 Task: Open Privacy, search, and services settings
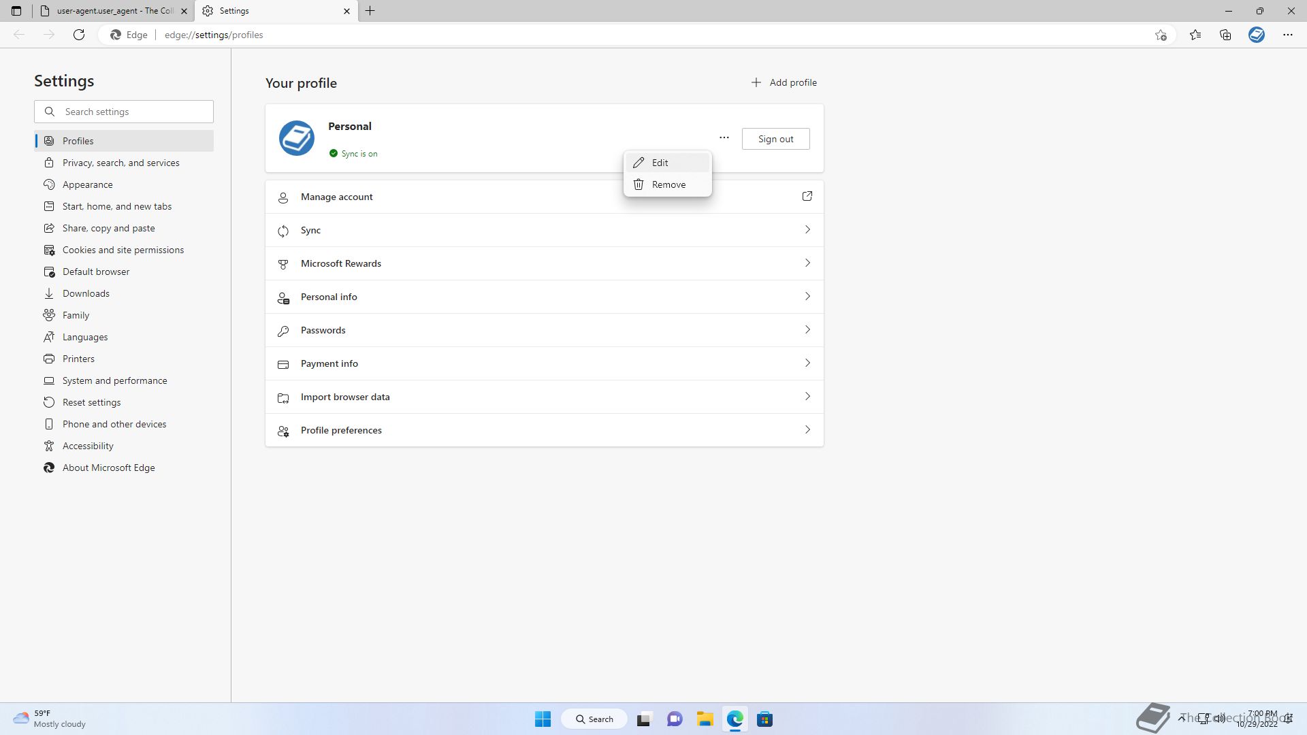click(124, 163)
